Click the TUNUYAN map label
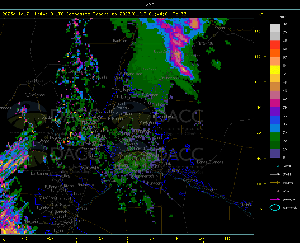The height and width of the screenshot is (243, 300). click(77, 221)
